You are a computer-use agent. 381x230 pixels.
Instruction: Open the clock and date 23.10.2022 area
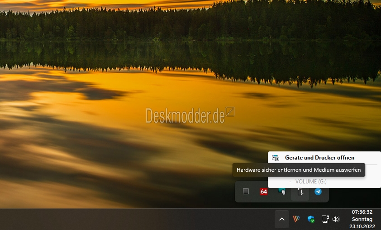coord(362,219)
